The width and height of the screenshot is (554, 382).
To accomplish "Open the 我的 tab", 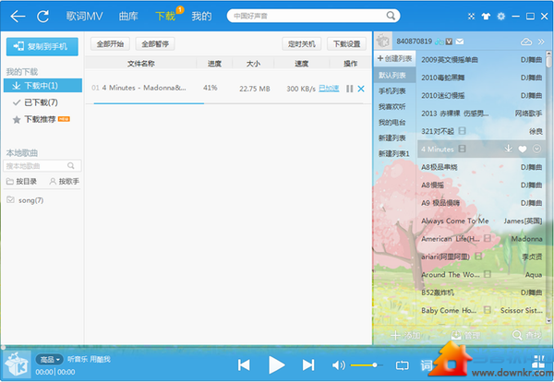I will click(x=201, y=17).
